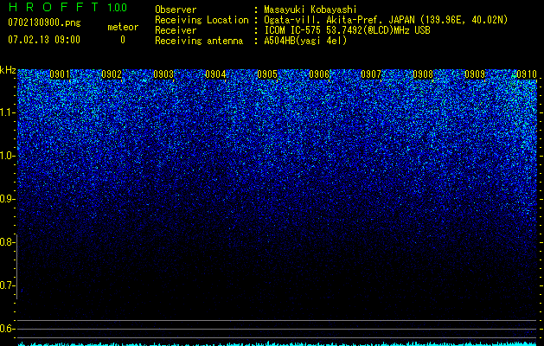Screen dimensions: 544x346
Task: Click the observer name Masayuki Kobayashi
Action: (310, 10)
